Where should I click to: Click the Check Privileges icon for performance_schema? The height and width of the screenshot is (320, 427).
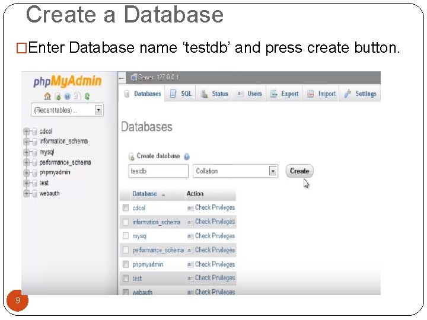pos(190,250)
